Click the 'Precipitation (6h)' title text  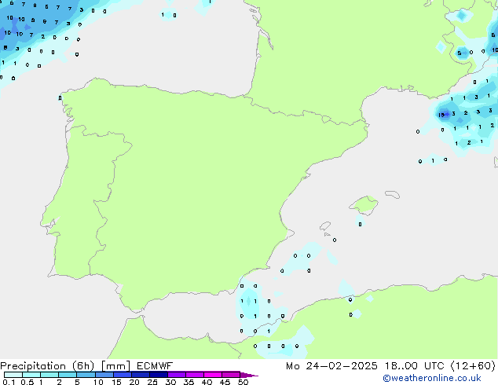click(x=47, y=366)
